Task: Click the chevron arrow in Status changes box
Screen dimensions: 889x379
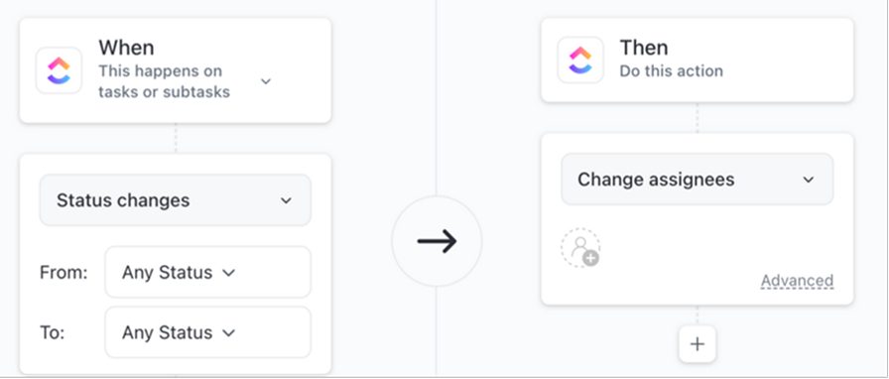Action: click(287, 200)
